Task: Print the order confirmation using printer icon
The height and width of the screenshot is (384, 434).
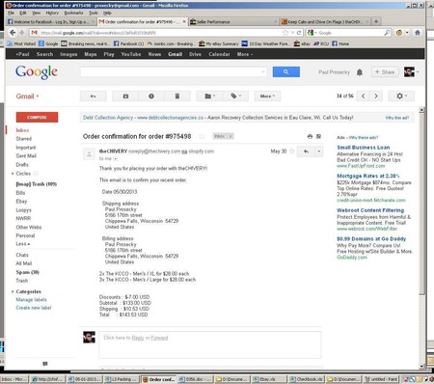Action: 310,136
